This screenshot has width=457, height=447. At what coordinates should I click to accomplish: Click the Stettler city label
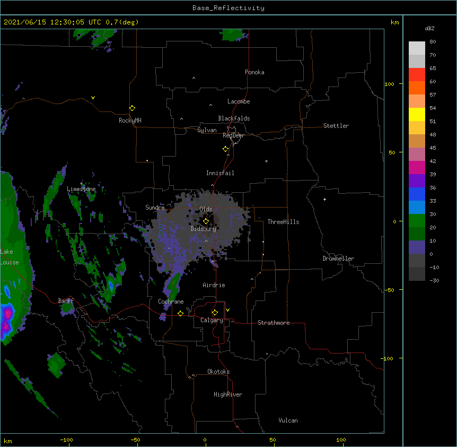tap(336, 126)
